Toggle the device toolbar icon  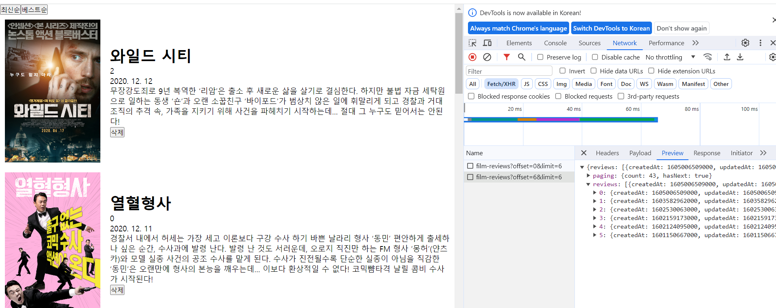pyautogui.click(x=487, y=43)
